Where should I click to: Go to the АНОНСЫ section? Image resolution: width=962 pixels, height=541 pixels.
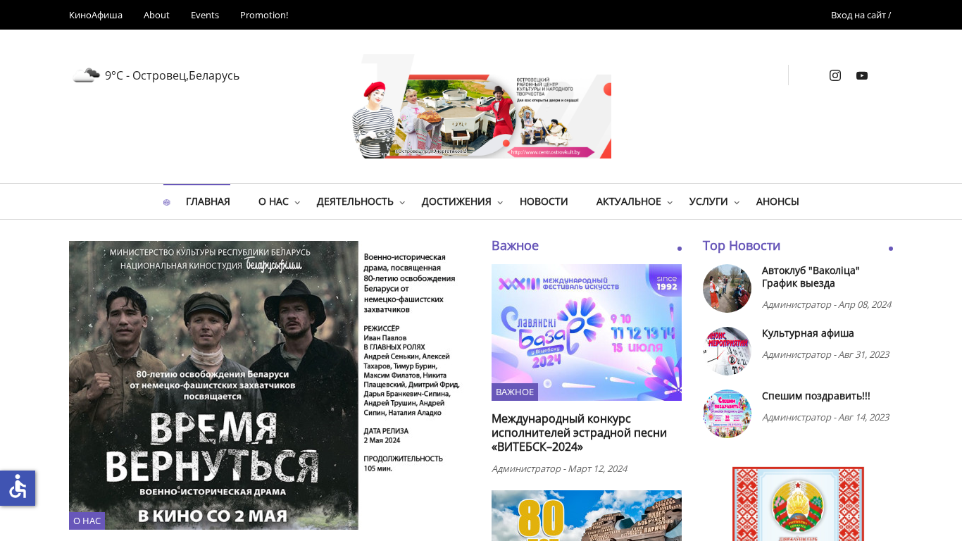click(x=777, y=201)
